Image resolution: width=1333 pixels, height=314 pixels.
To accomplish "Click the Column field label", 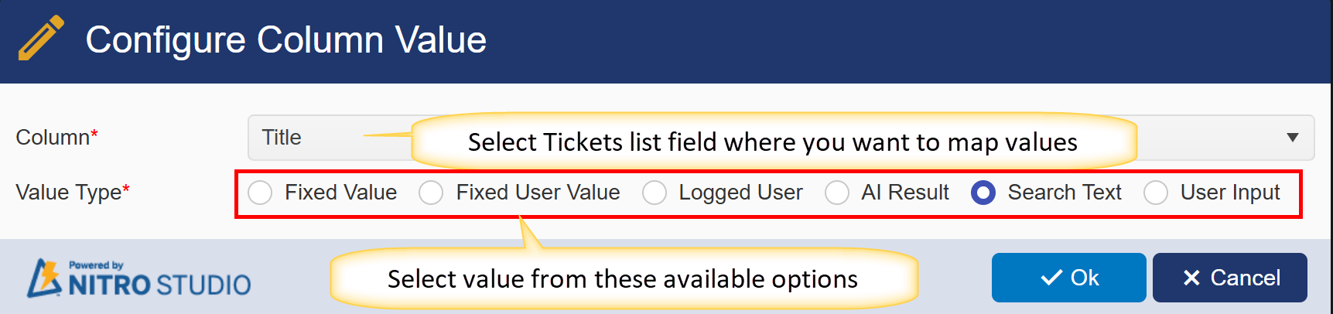I will coord(53,138).
